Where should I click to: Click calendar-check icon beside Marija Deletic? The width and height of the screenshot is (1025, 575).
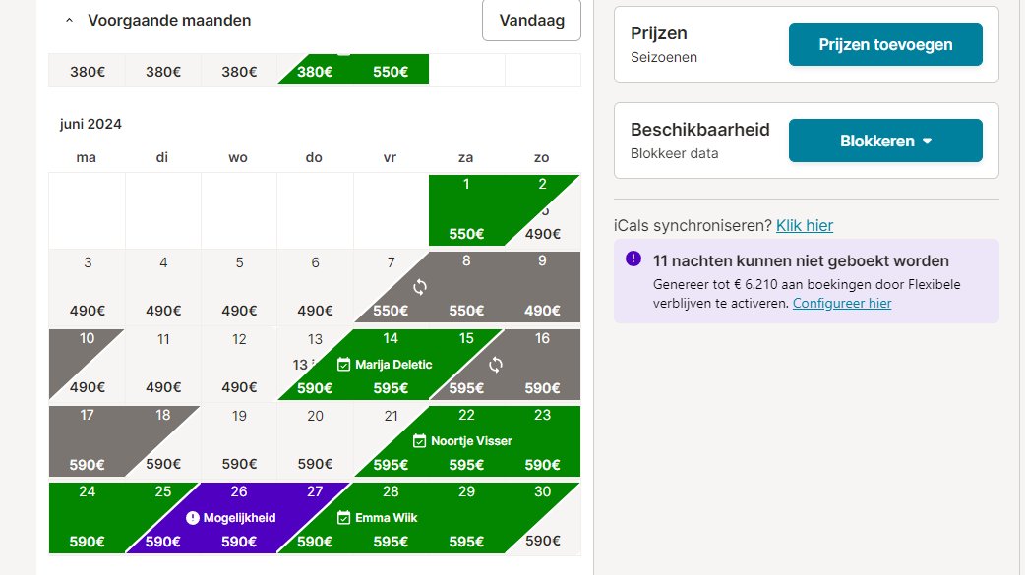point(344,365)
